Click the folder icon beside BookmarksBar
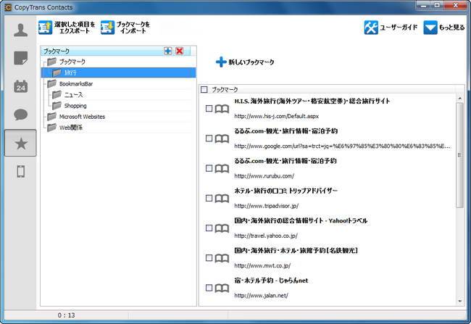Screen dimensions: 471x324 [51, 83]
